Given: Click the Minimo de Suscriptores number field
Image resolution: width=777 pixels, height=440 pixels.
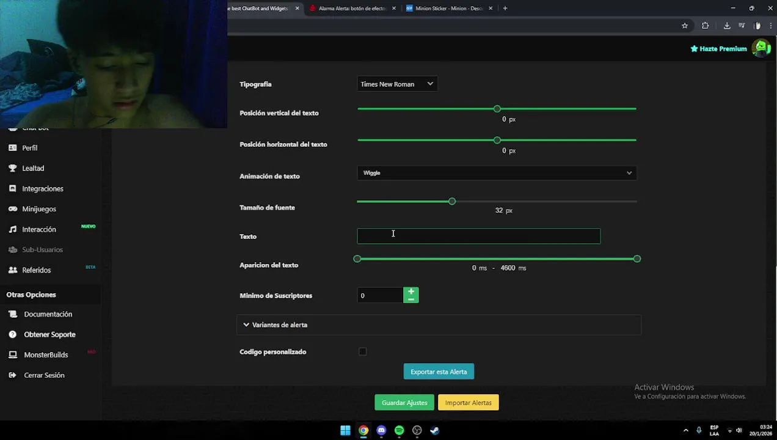Looking at the screenshot, I should tap(380, 295).
